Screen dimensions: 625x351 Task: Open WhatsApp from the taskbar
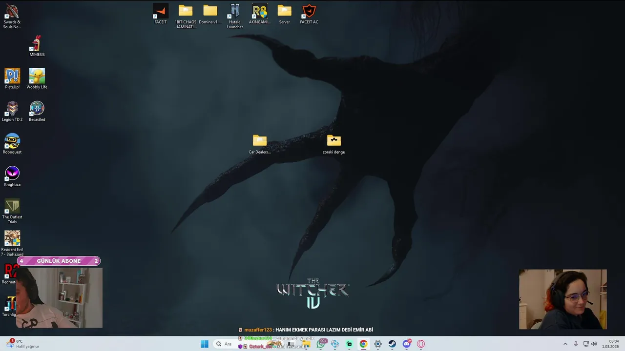pyautogui.click(x=321, y=344)
